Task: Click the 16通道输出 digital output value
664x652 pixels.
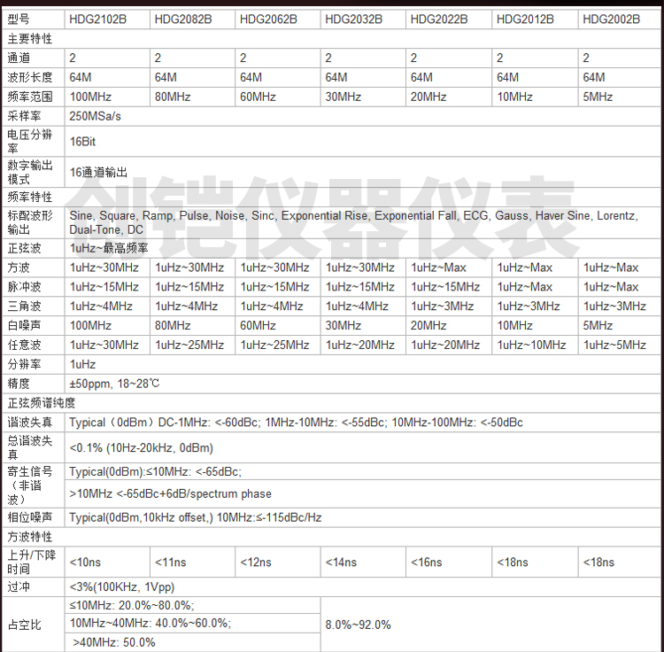Action: pyautogui.click(x=99, y=173)
